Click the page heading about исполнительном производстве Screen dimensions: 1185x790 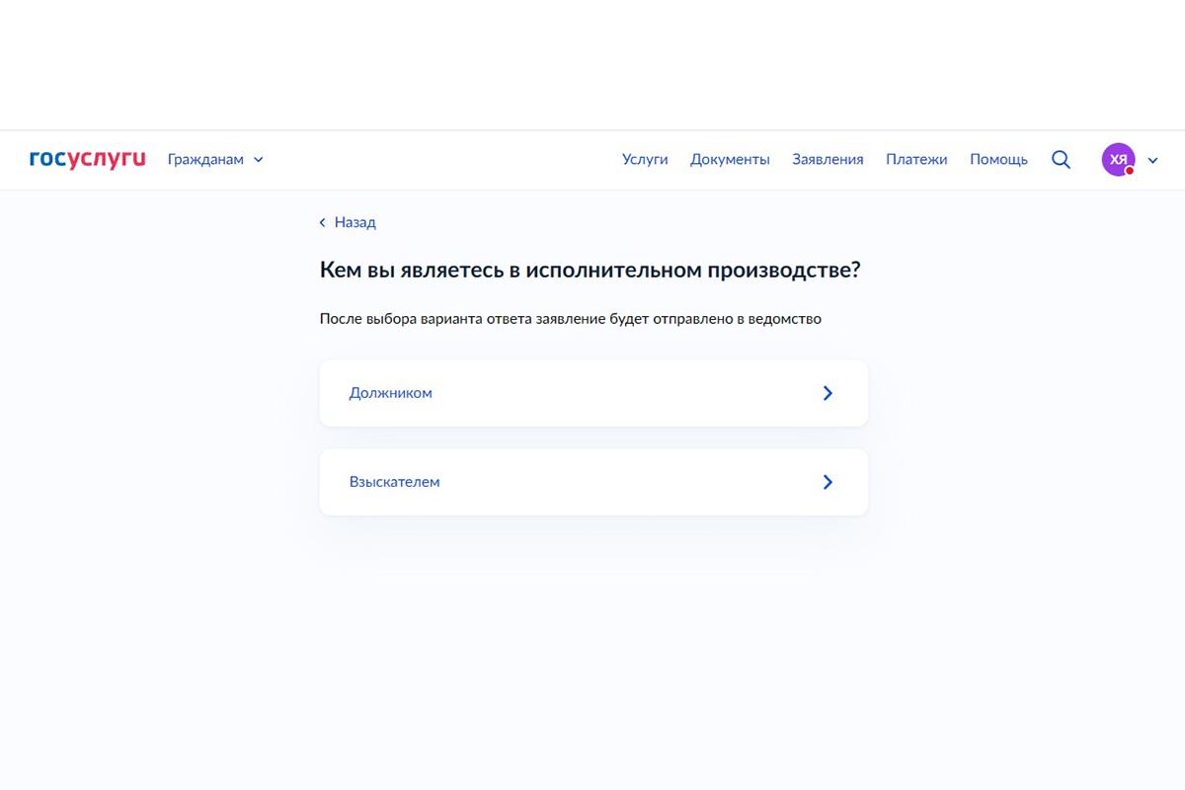[x=591, y=269]
